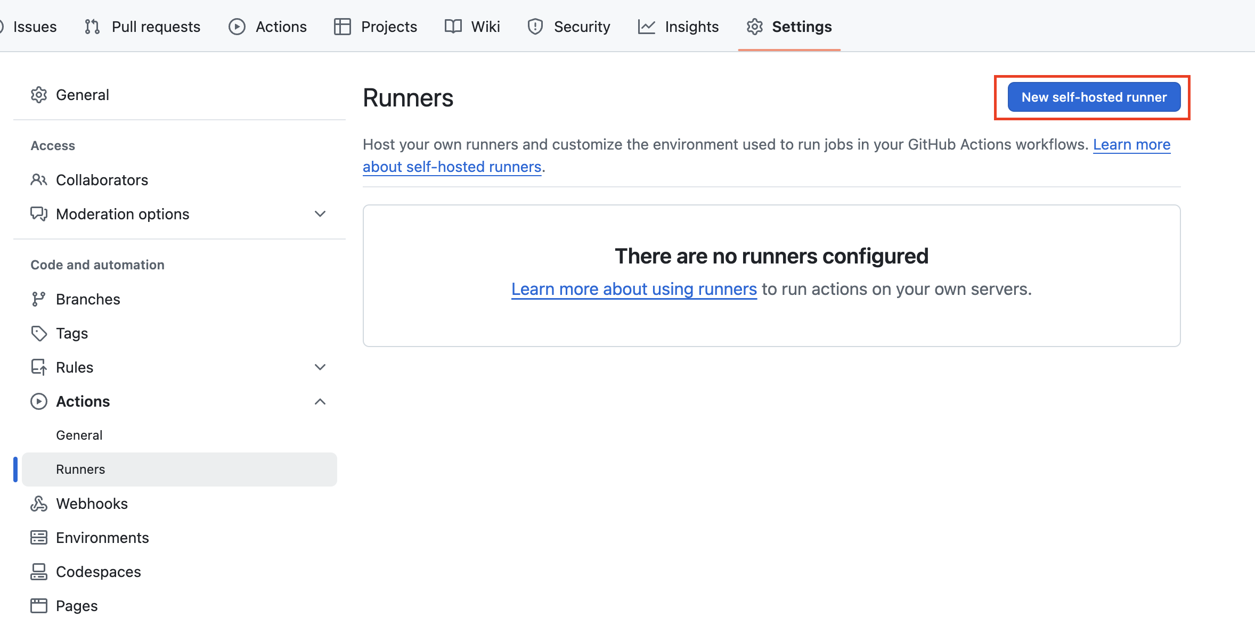The image size is (1255, 626).
Task: Collapse the Actions section chevron
Action: coord(320,401)
